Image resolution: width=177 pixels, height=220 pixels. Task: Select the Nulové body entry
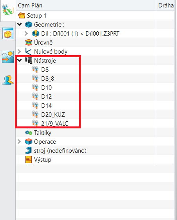pos(51,52)
